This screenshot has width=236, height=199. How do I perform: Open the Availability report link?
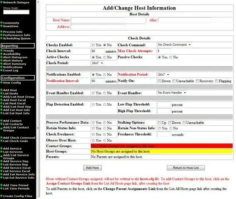coord(12,54)
